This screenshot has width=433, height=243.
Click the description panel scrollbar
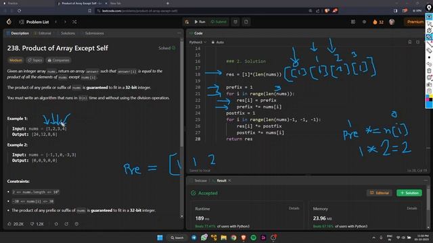click(181, 94)
